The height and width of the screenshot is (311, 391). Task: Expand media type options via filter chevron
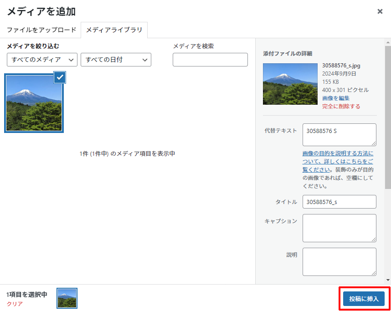[72, 60]
